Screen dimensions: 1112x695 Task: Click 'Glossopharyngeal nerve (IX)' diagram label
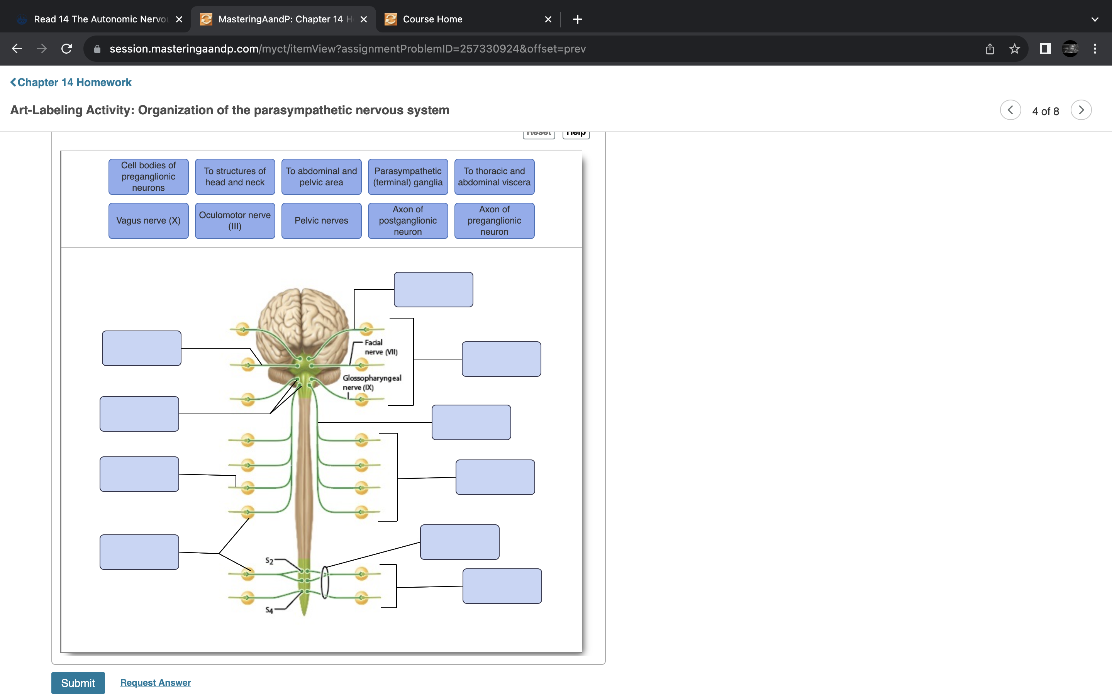point(372,382)
